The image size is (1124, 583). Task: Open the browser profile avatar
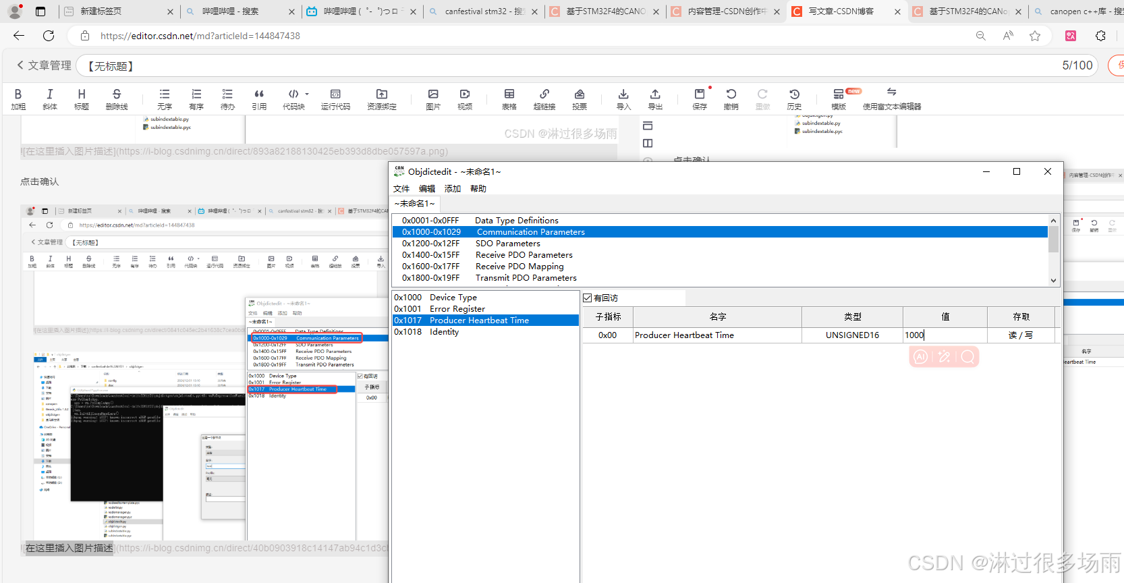(x=15, y=11)
